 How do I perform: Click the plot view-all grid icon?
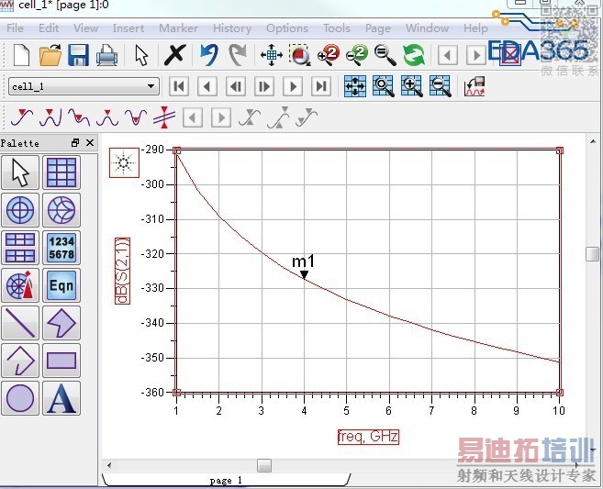355,86
